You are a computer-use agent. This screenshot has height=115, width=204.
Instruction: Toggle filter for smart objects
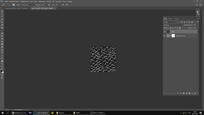coord(192,22)
